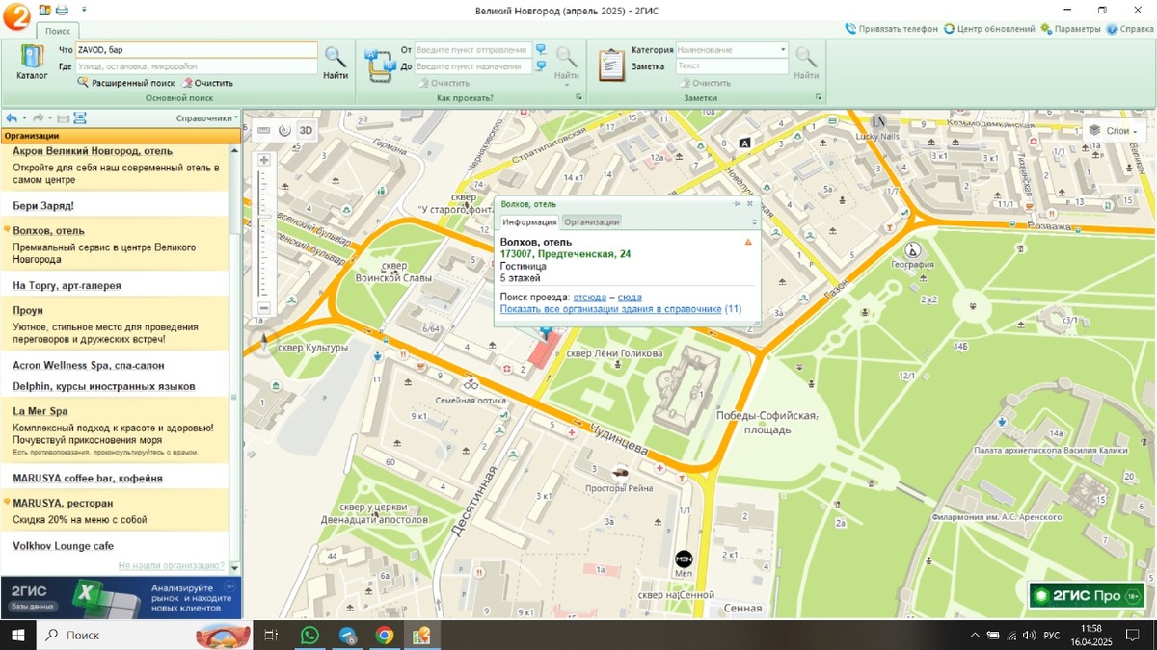Click Привязать телефон
The image size is (1157, 650).
892,29
